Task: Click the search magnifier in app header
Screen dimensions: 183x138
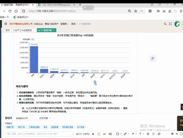Action: [x=165, y=24]
